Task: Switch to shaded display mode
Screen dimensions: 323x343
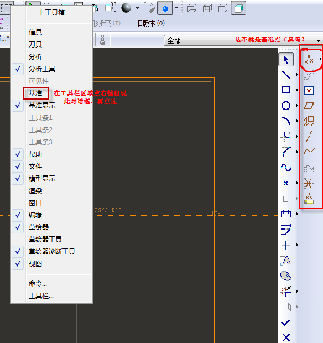Action: 238,8
